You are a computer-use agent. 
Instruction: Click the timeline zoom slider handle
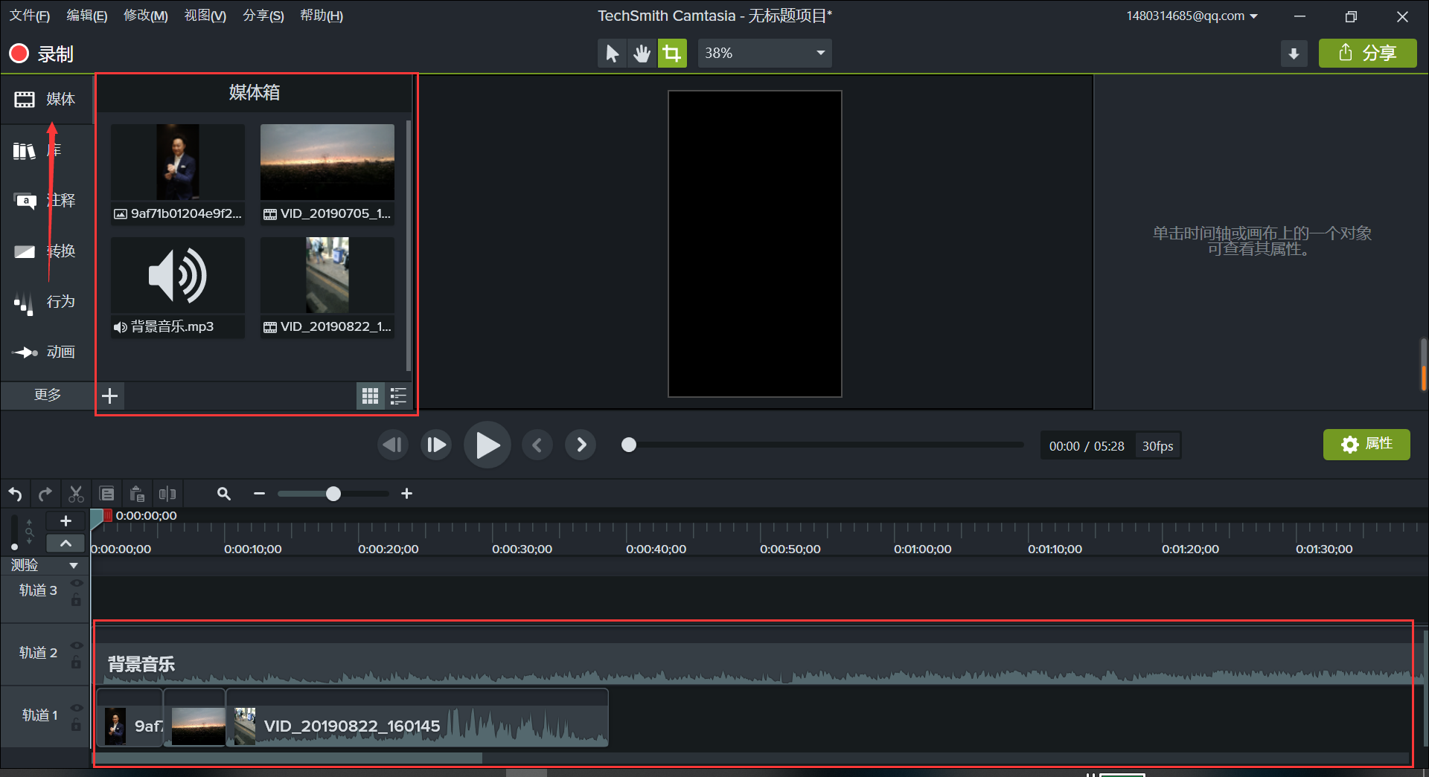333,494
